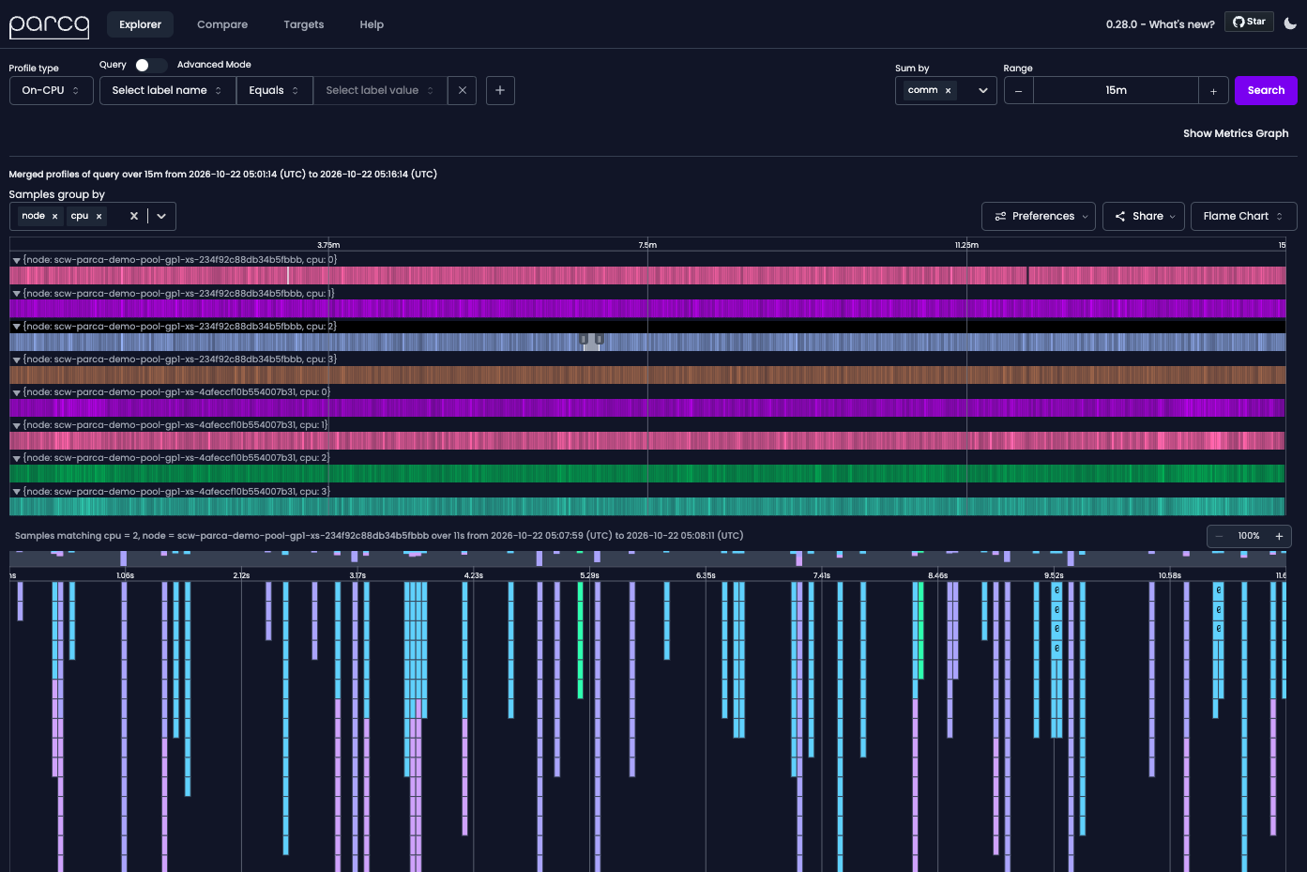Collapse the 4afeccf10b554007b31 cpu: 2 row
Screen dimensions: 1307x872
click(x=16, y=458)
